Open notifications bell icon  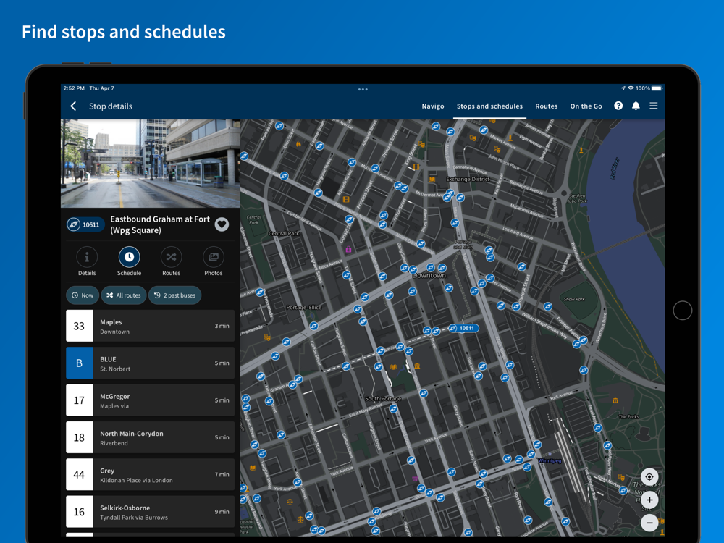(636, 106)
